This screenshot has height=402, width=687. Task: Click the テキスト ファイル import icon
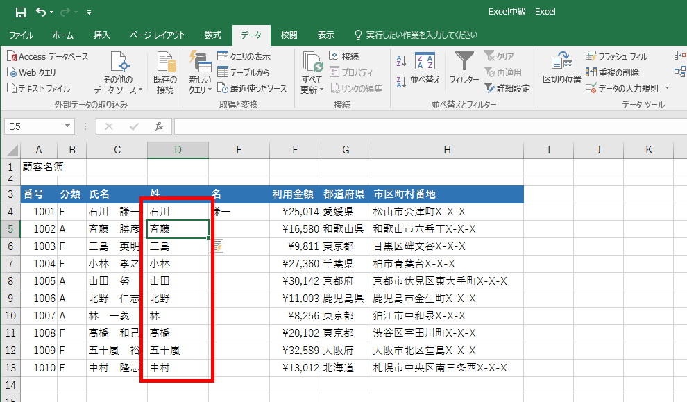pyautogui.click(x=12, y=88)
